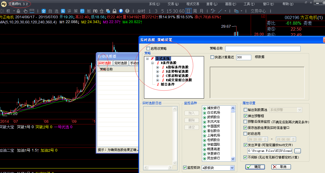
Task: Collapse the 公式系统 root tree node
Action: click(x=147, y=59)
